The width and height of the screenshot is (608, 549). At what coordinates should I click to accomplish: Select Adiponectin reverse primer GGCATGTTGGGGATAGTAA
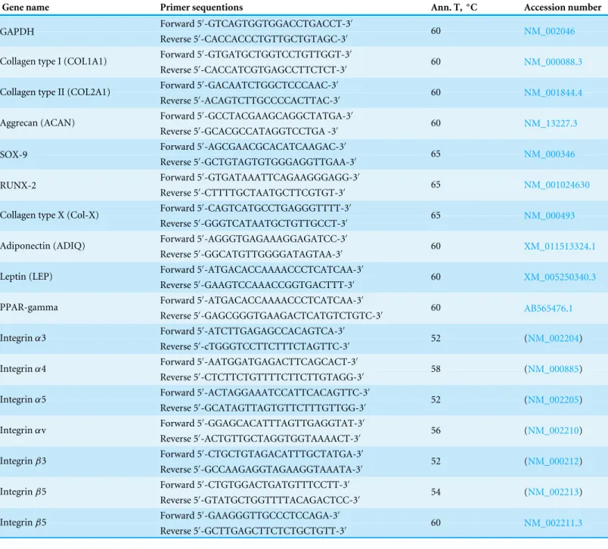click(251, 254)
